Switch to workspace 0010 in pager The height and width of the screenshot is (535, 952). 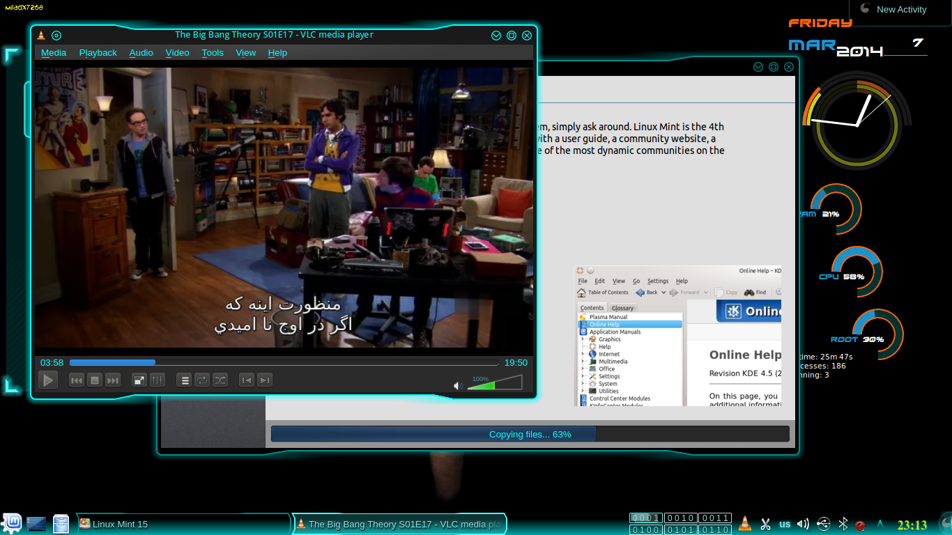click(x=680, y=518)
